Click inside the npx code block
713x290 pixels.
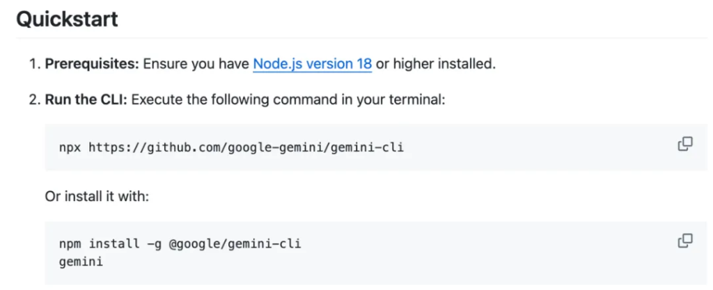click(x=376, y=147)
